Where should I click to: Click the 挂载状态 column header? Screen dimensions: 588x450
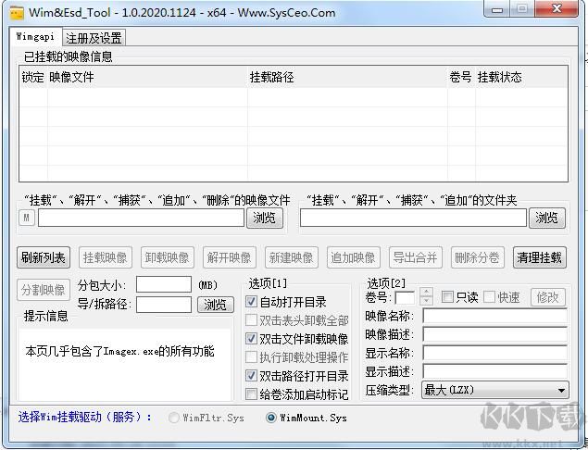pos(521,77)
